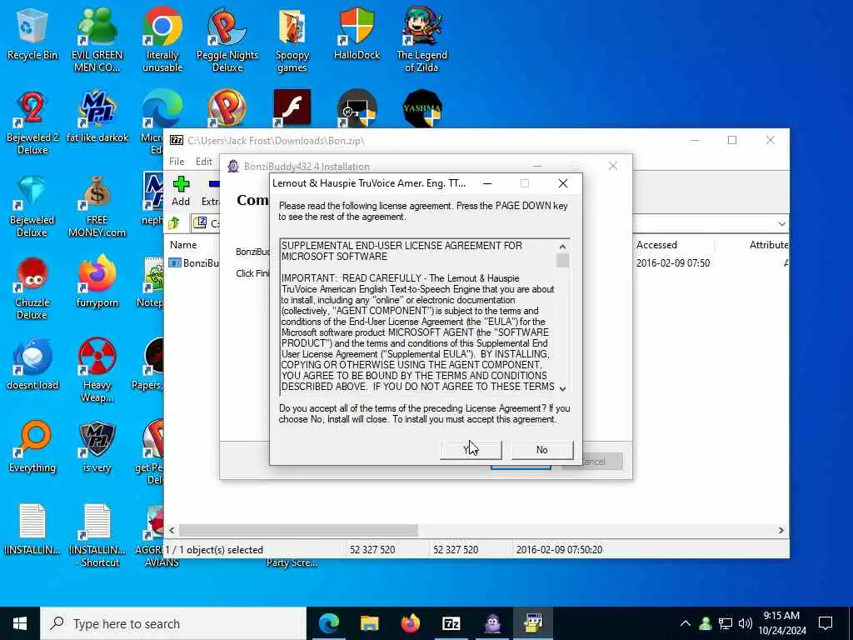
Task: Click inside the license agreement text box
Action: (418, 316)
